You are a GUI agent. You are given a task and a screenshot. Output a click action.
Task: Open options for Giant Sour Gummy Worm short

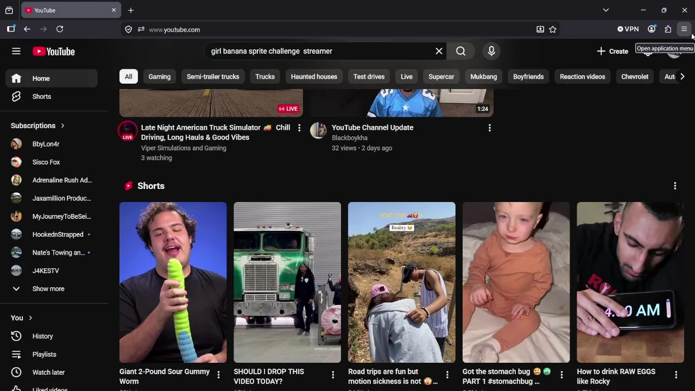tap(218, 375)
